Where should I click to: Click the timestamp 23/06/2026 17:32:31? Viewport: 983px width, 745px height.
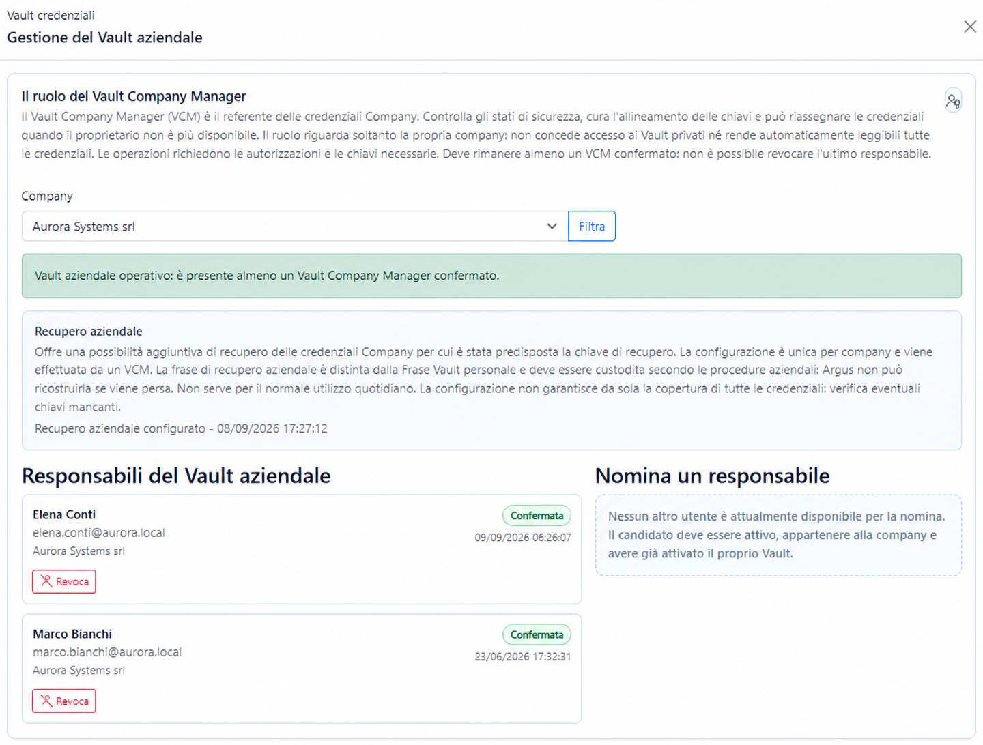[523, 657]
